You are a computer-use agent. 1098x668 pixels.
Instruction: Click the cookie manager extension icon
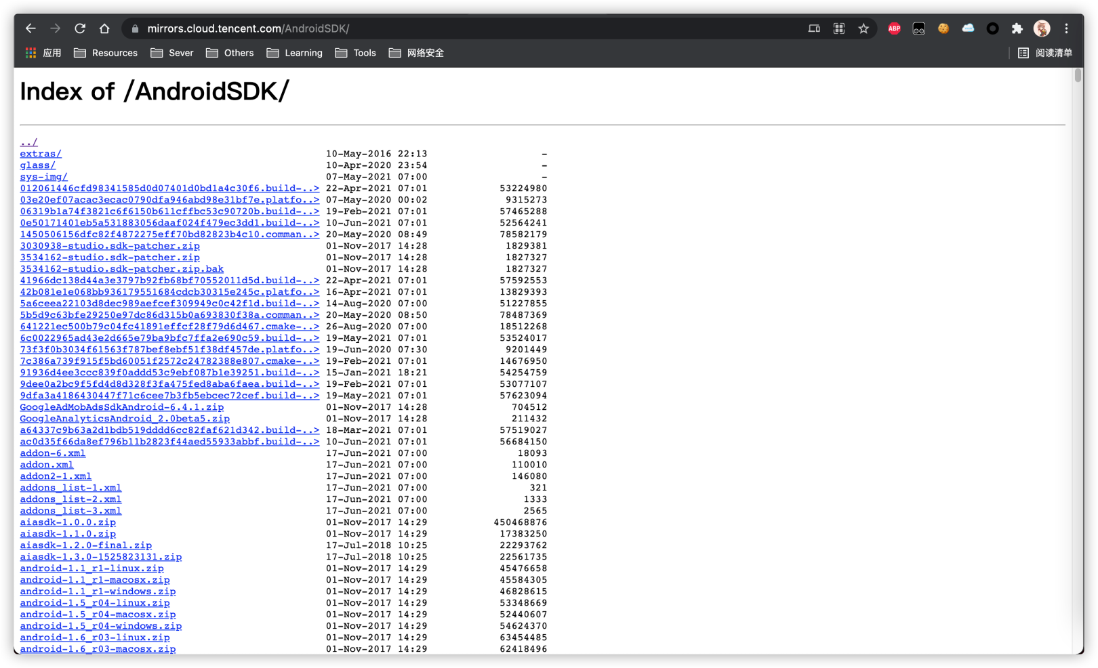[x=943, y=28]
